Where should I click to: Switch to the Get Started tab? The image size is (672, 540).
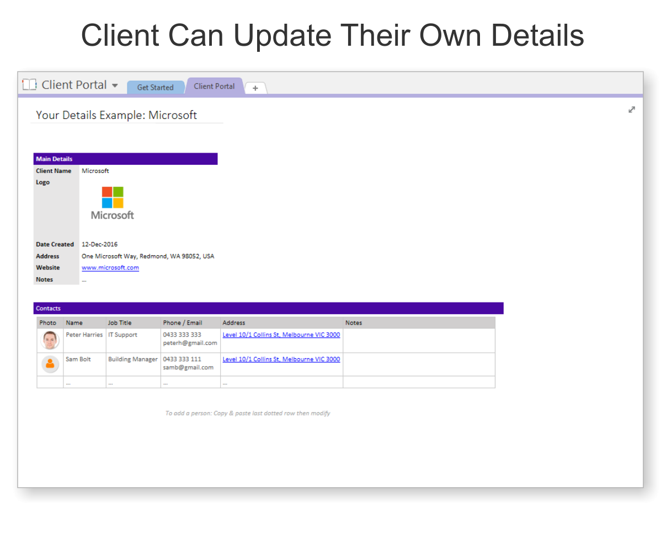click(x=155, y=87)
